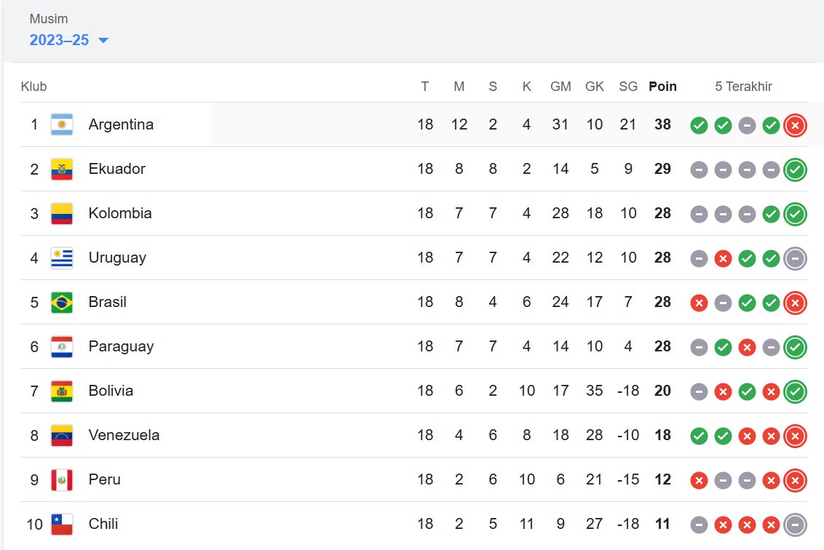Click Ekuador's latest win result icon
This screenshot has height=550, width=824.
click(795, 170)
